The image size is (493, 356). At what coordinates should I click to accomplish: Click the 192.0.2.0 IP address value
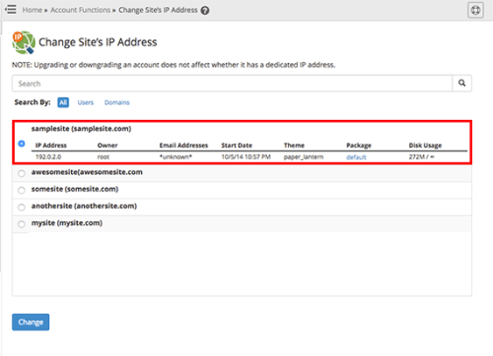[x=48, y=157]
